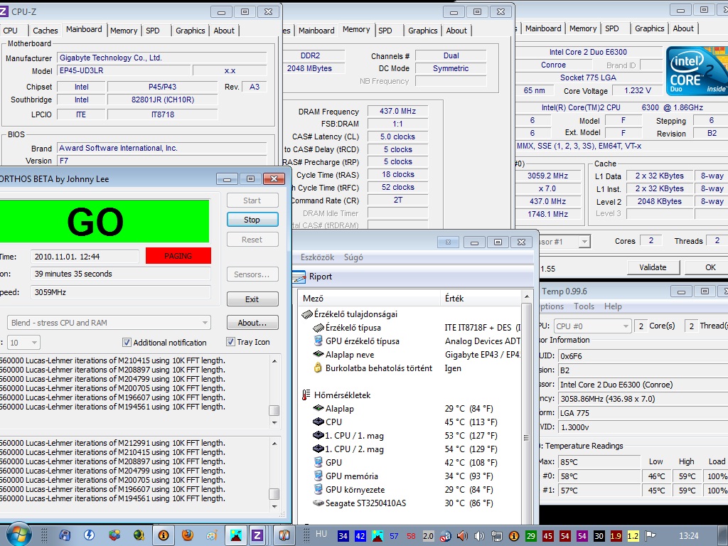The height and width of the screenshot is (546, 728).
Task: Click the taskbar clock showing 13:24
Action: pyautogui.click(x=688, y=536)
